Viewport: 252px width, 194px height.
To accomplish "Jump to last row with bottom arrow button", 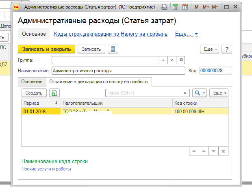I will tap(224, 151).
